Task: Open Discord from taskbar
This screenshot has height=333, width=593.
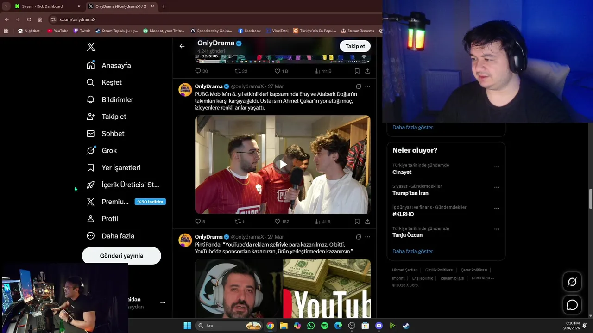Action: (x=379, y=326)
